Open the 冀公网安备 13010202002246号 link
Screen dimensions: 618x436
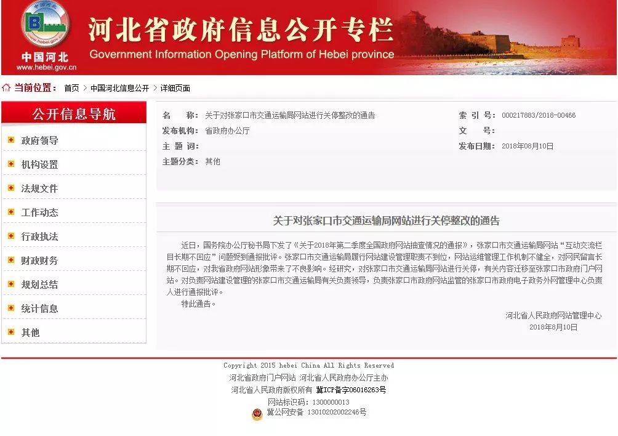(x=316, y=413)
